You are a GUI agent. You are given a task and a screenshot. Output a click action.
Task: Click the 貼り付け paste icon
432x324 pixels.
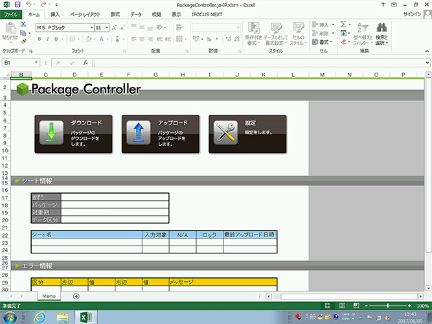10,29
